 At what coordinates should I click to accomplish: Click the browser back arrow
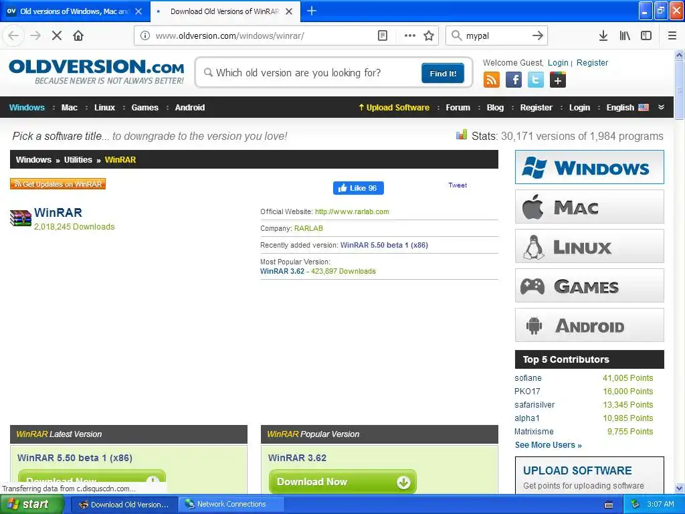13,35
